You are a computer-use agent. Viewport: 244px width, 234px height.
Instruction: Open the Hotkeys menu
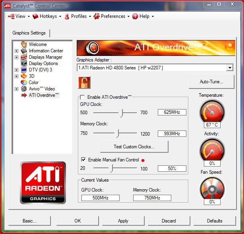click(47, 16)
